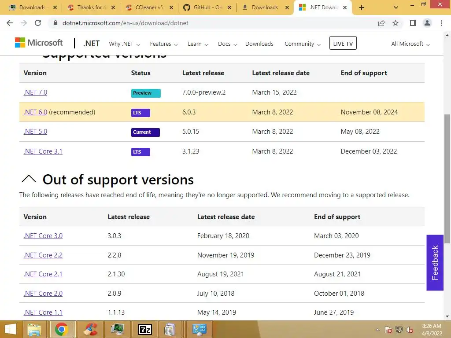Click the Microsoft logo
This screenshot has height=338, width=451.
point(39,43)
